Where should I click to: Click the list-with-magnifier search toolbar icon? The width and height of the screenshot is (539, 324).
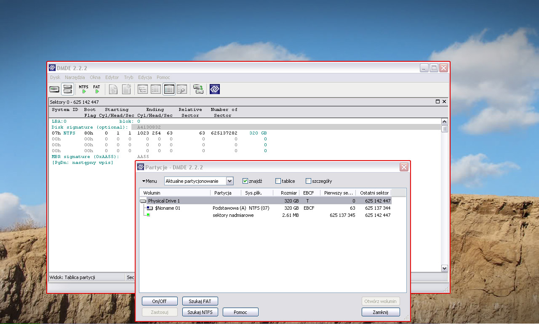click(x=182, y=89)
